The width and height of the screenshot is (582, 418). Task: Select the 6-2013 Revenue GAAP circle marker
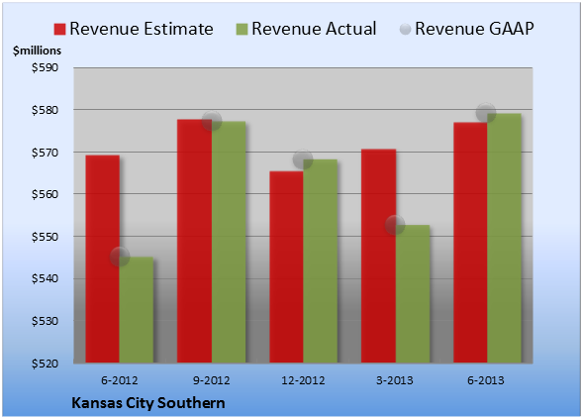click(486, 112)
